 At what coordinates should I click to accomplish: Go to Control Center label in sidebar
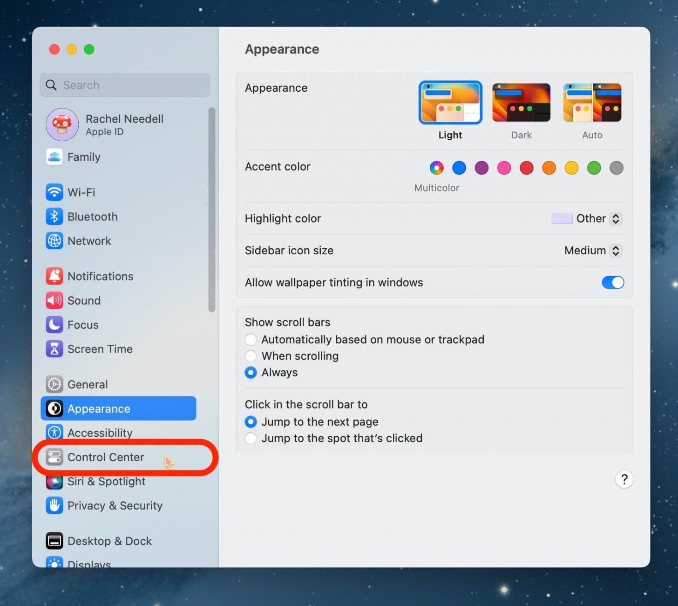(106, 457)
